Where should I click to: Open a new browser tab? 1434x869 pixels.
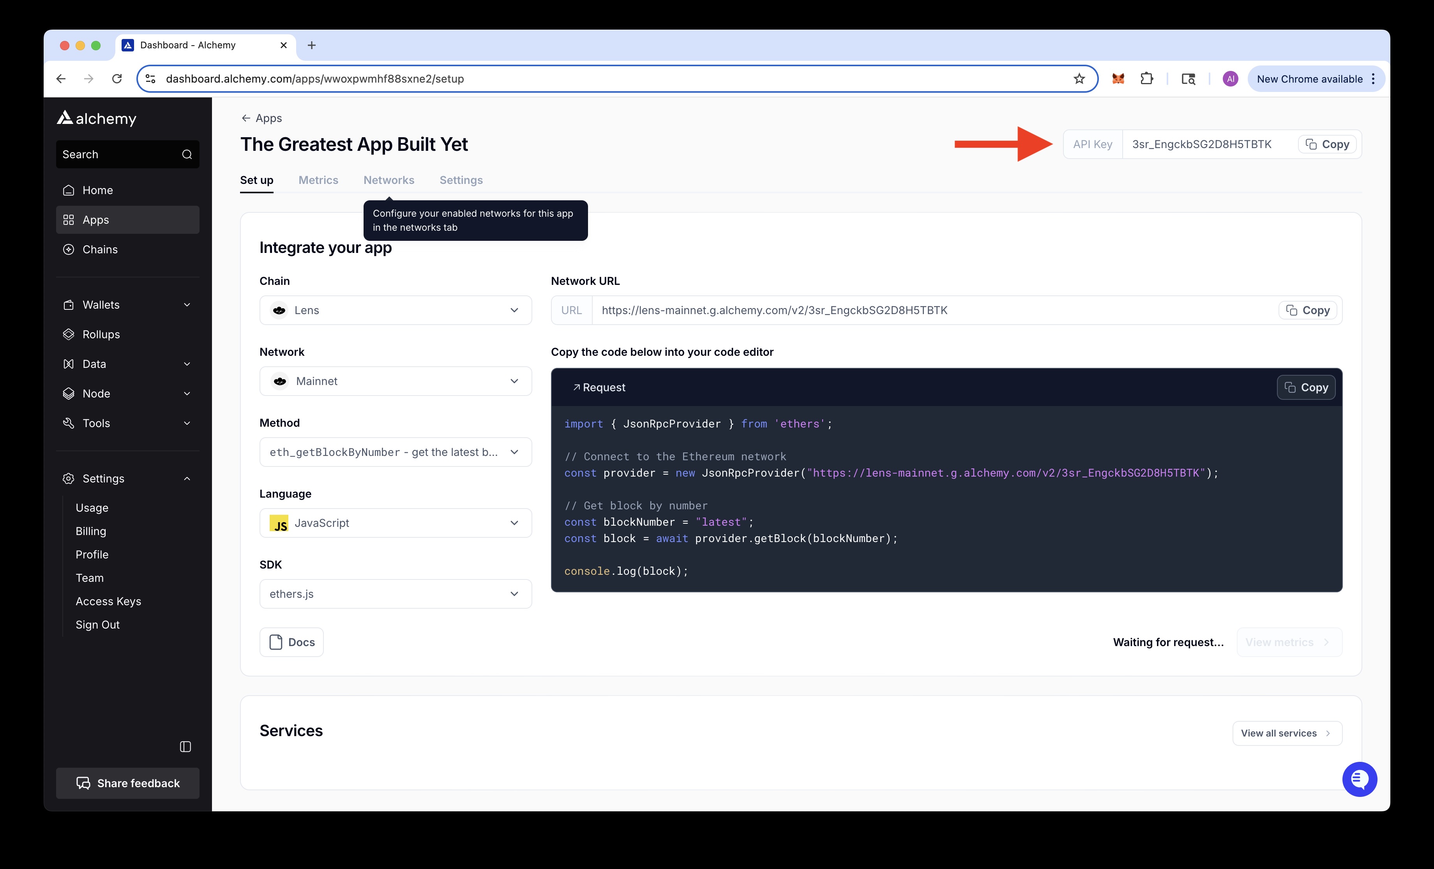[311, 46]
